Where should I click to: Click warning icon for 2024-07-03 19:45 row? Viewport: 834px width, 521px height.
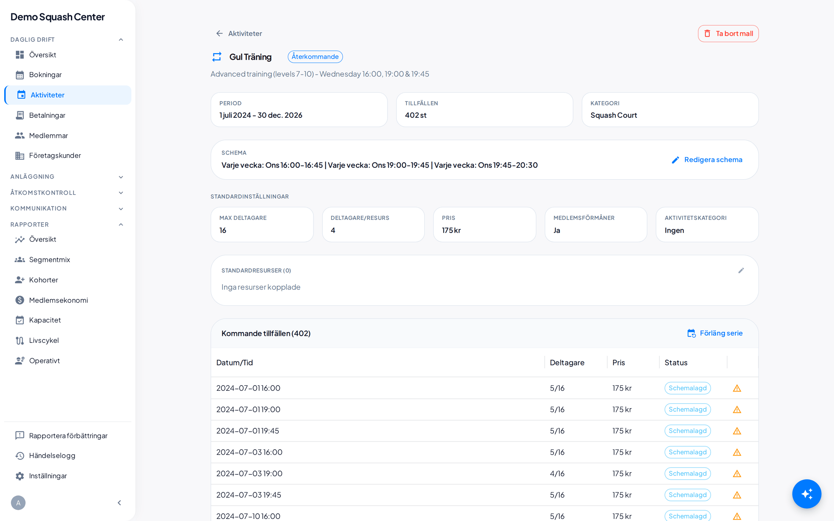737,495
